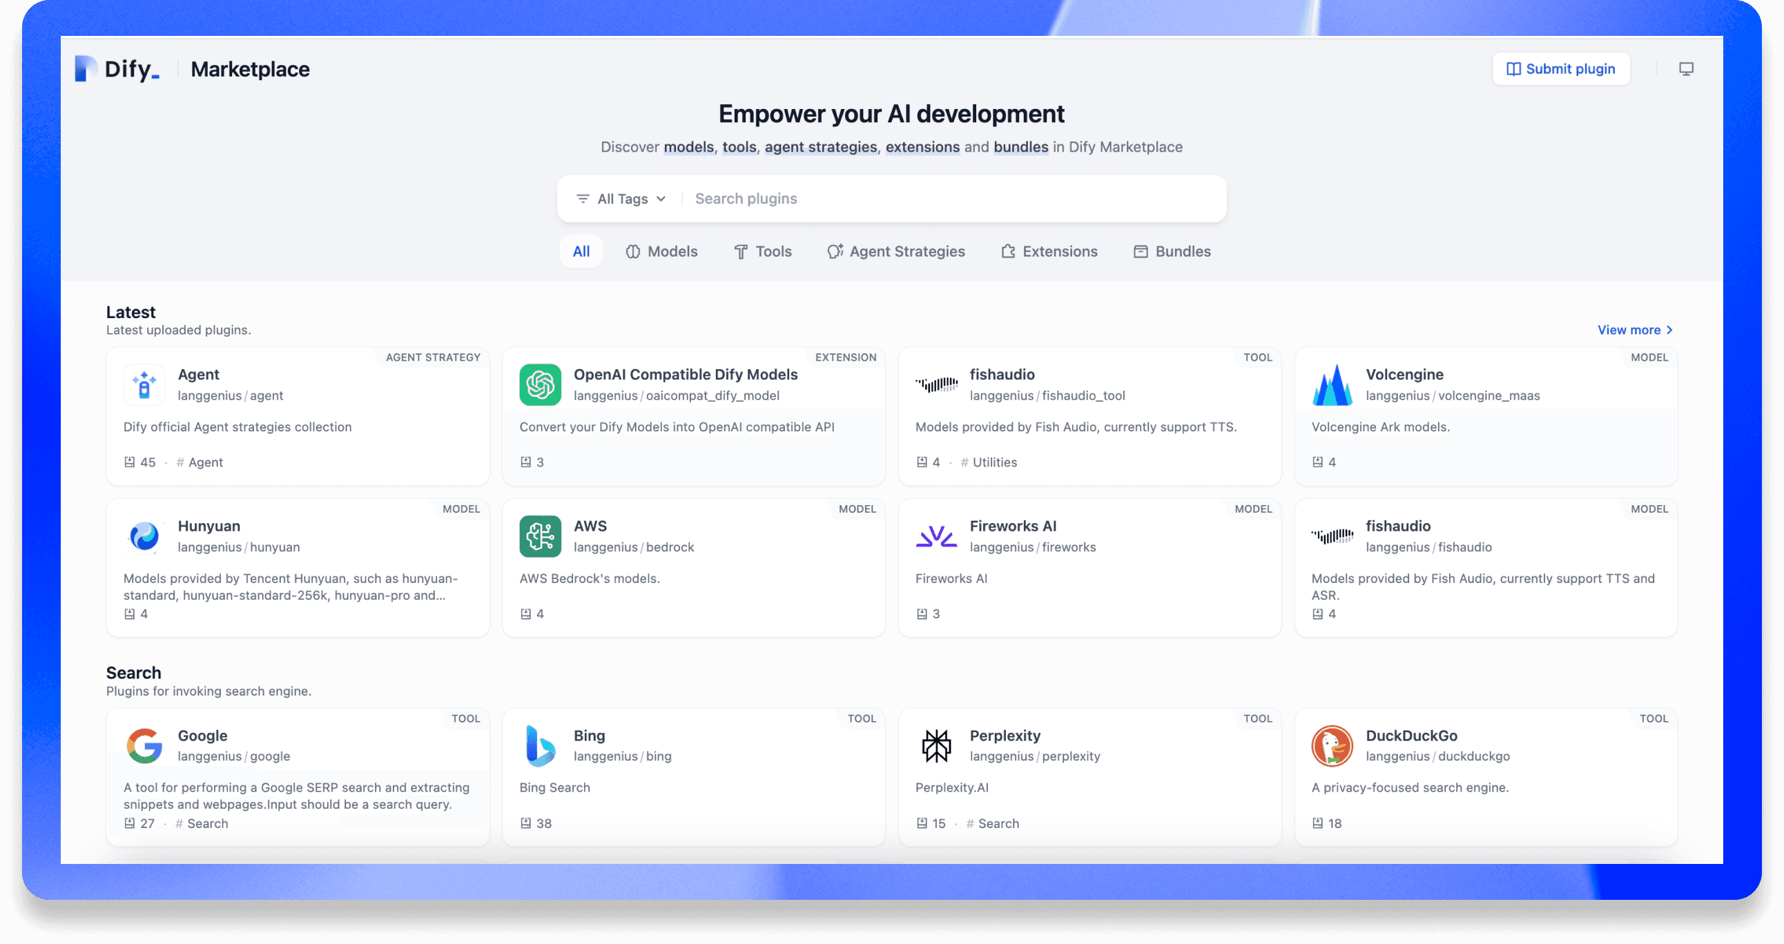The image size is (1784, 944).
Task: Open the Agent plugin title
Action: point(198,375)
